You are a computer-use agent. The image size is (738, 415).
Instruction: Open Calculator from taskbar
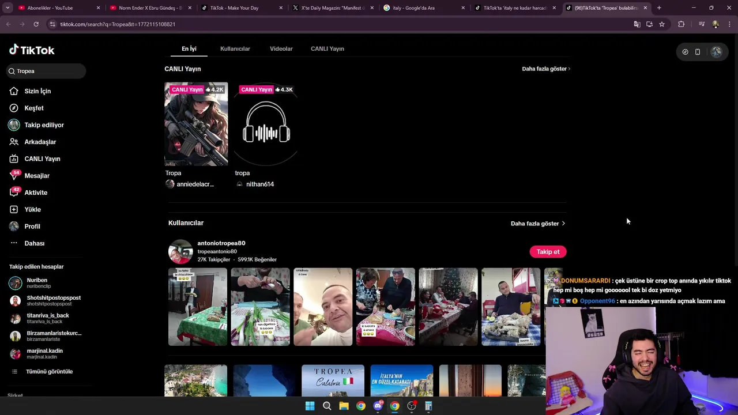click(x=428, y=406)
